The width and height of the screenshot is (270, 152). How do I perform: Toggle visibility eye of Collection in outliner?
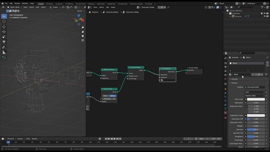click(x=265, y=14)
